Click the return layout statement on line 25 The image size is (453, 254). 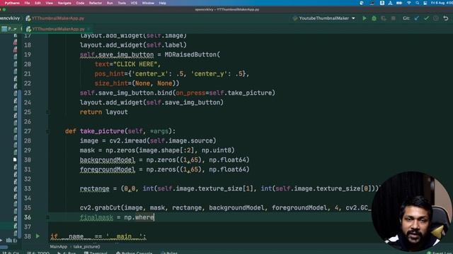[104, 112]
